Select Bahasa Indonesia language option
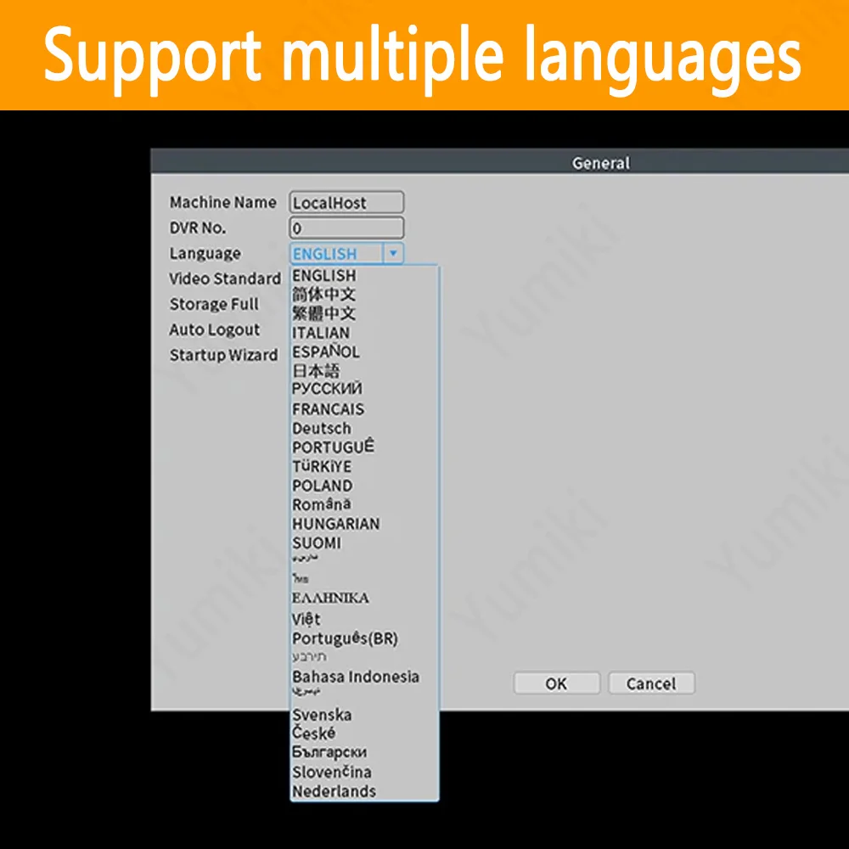849x849 pixels. [x=356, y=677]
